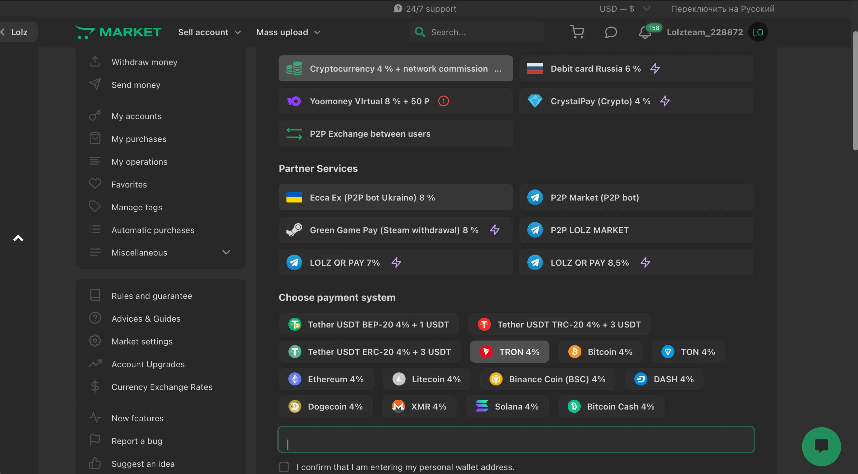Click the Debit card Russia lightning icon
The image size is (858, 474).
tap(655, 68)
